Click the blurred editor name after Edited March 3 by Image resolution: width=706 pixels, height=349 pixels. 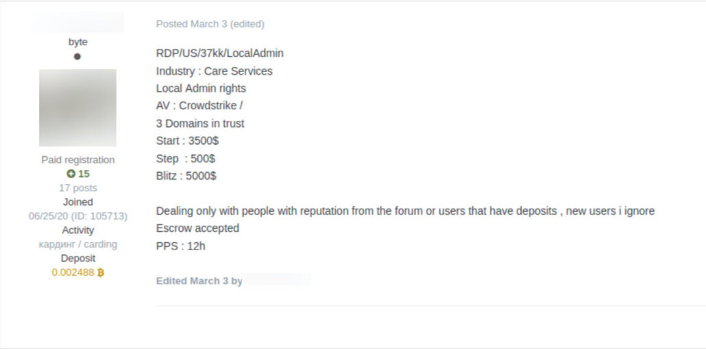tap(278, 281)
